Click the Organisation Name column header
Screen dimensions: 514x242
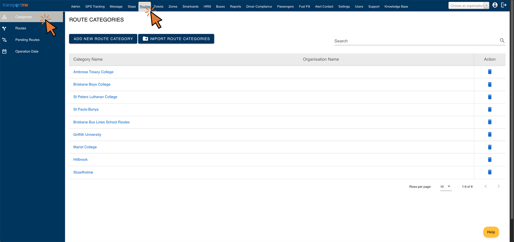[x=321, y=59]
